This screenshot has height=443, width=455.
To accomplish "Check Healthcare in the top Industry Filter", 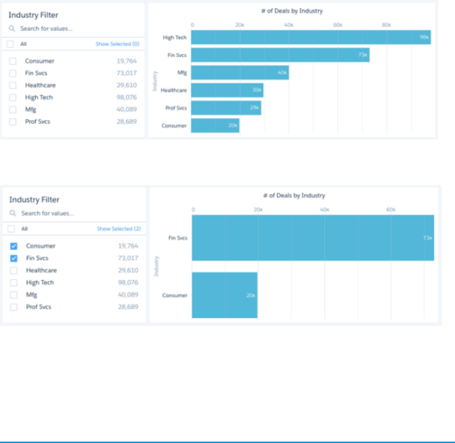I will point(13,85).
